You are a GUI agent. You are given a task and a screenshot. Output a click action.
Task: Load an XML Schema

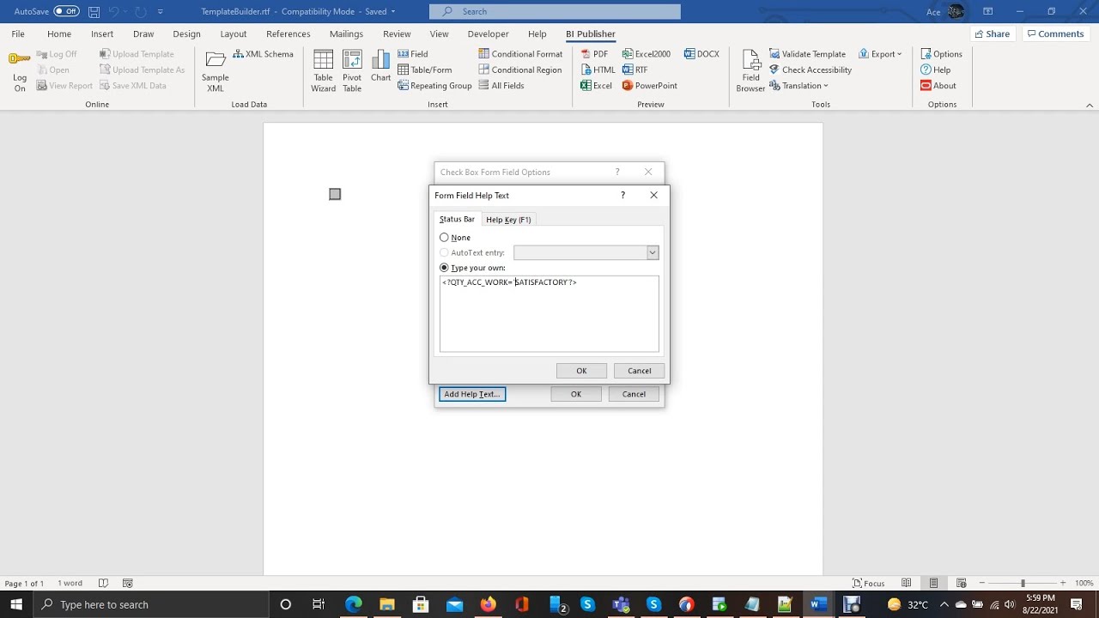tap(264, 54)
